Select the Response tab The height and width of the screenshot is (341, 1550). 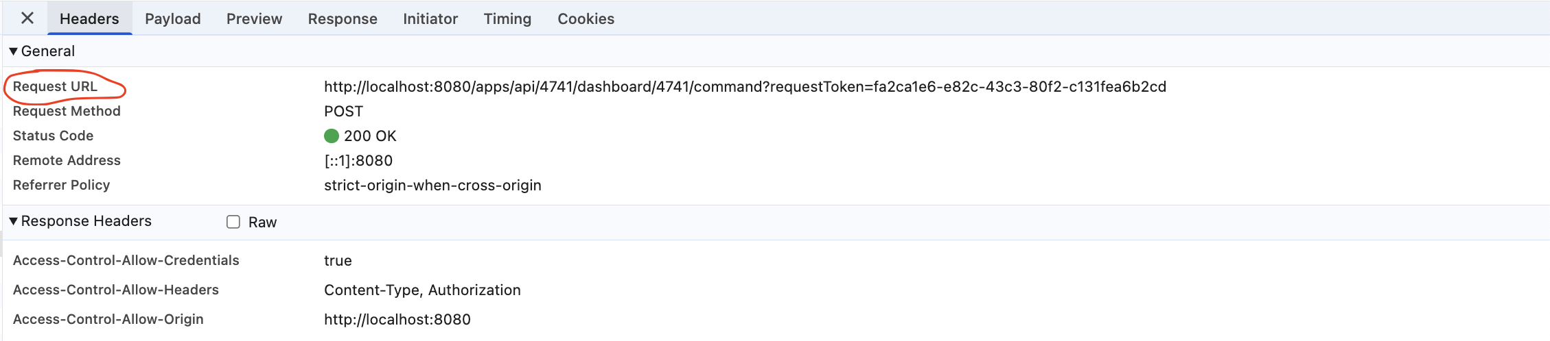343,18
